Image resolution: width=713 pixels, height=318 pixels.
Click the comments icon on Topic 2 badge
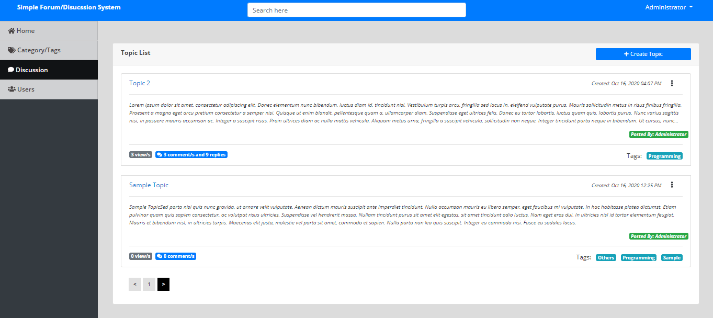coord(159,154)
